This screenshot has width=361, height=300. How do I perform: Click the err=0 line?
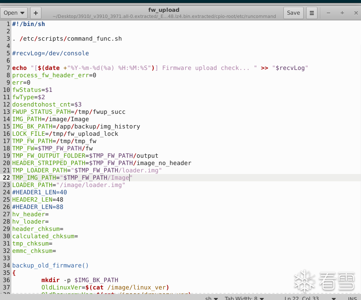[x=21, y=83]
